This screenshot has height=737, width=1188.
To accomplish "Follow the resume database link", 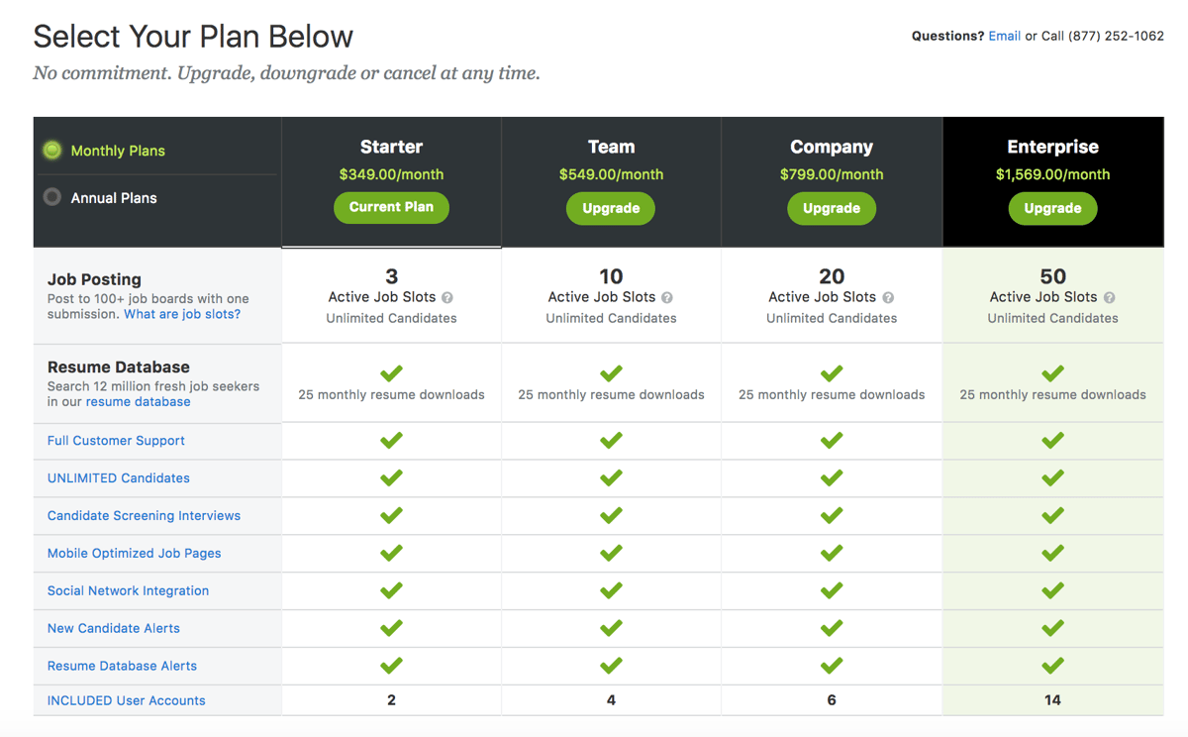I will tap(138, 402).
